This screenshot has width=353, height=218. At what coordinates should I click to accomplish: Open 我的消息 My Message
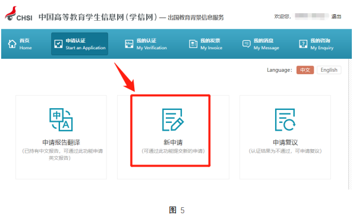coord(266,44)
